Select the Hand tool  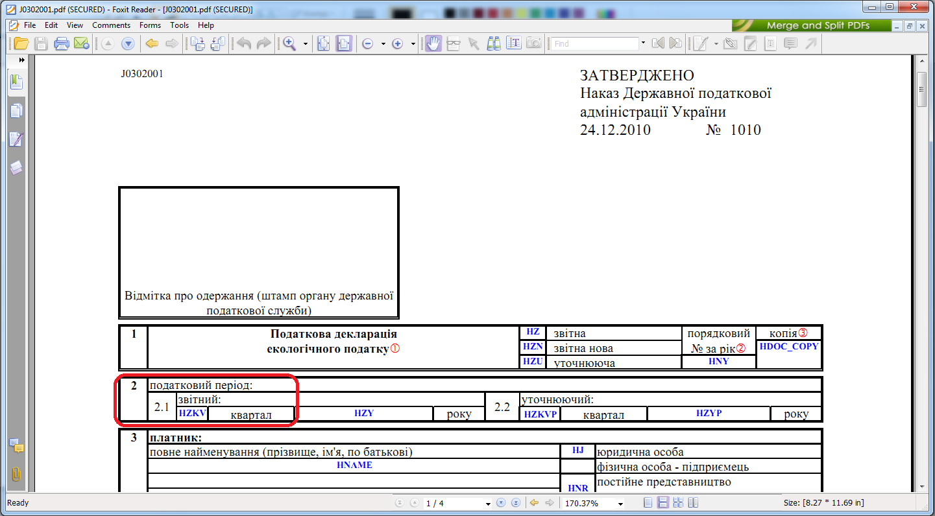433,43
